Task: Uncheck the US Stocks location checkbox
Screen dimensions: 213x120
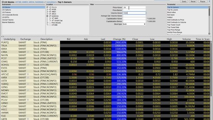Action: 47,7
